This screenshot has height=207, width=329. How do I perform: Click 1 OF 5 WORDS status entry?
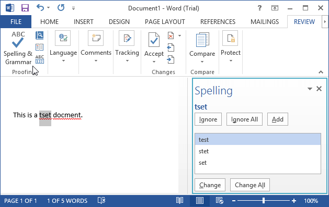67,201
